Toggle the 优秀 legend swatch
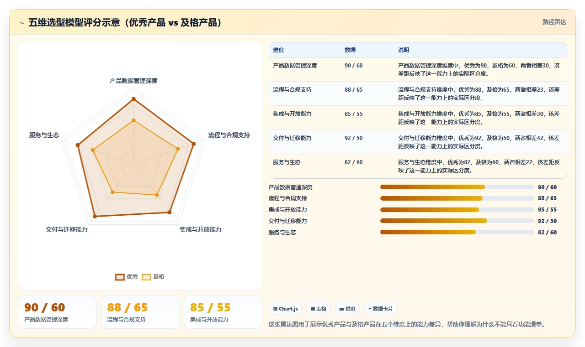 [x=120, y=277]
